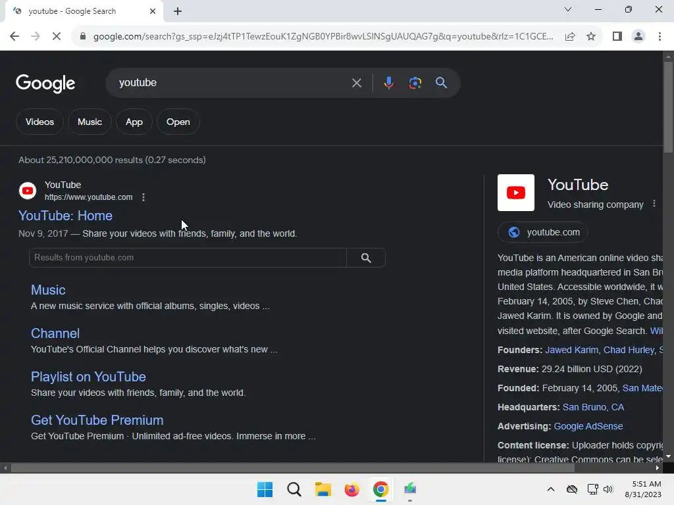Click the address bar URL
674x505 pixels.
tap(323, 37)
